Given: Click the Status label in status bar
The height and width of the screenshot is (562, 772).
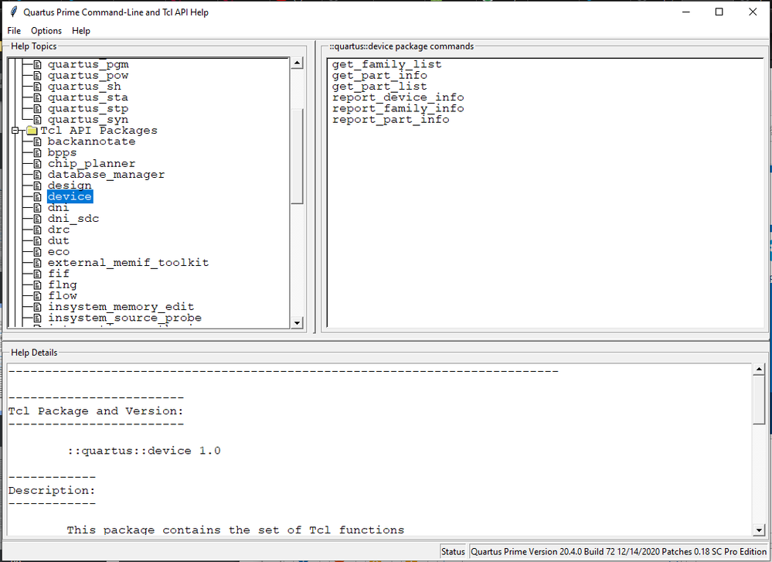Looking at the screenshot, I should pos(453,552).
